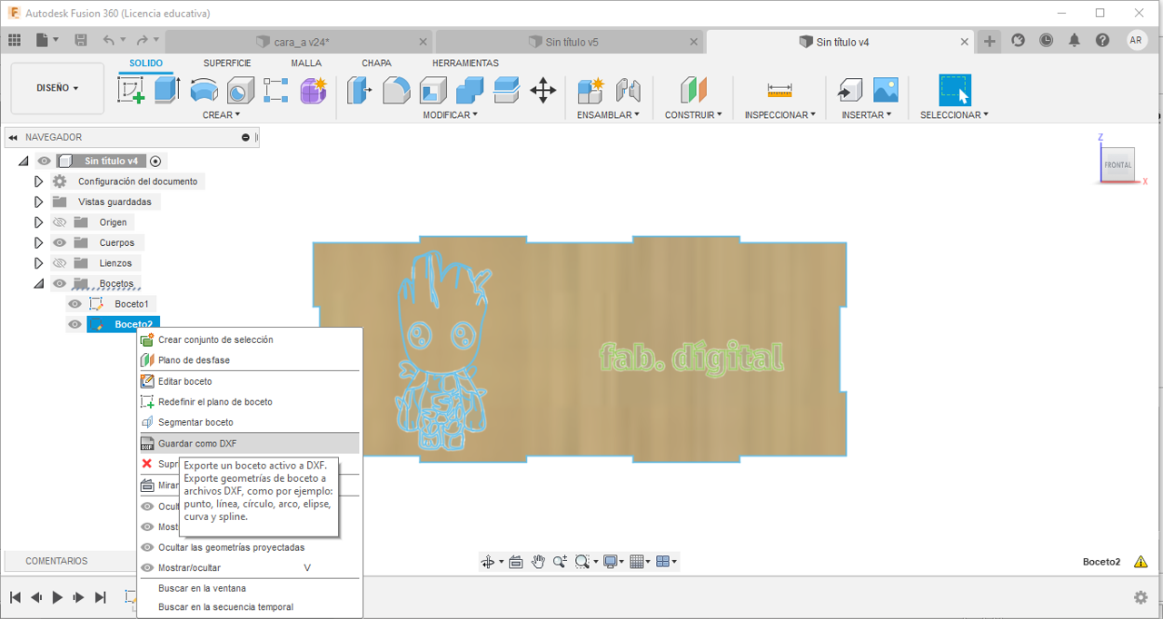Open the CREAR dropdown menu
1163x619 pixels.
tap(221, 114)
